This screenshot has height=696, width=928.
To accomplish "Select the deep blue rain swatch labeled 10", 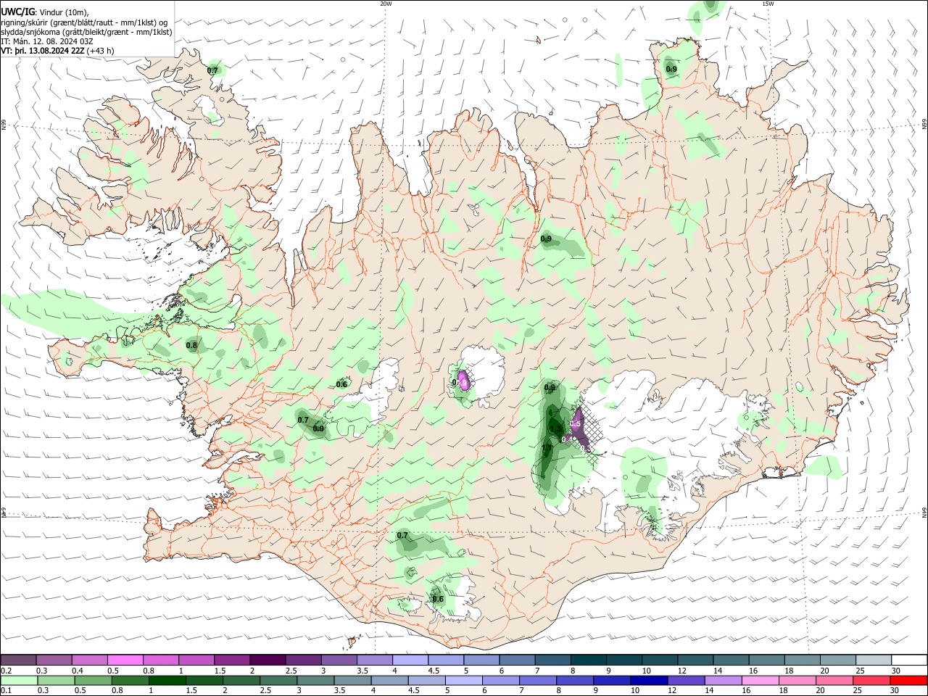I will [649, 680].
